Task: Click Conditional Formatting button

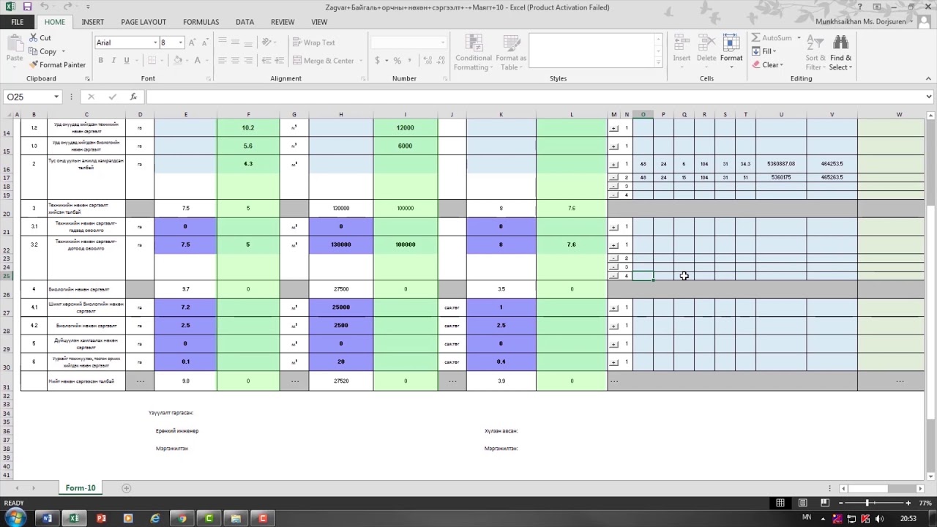Action: pos(474,53)
